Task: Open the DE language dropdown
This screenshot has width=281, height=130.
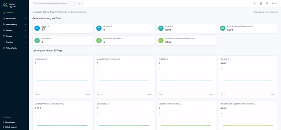Action: [274, 4]
